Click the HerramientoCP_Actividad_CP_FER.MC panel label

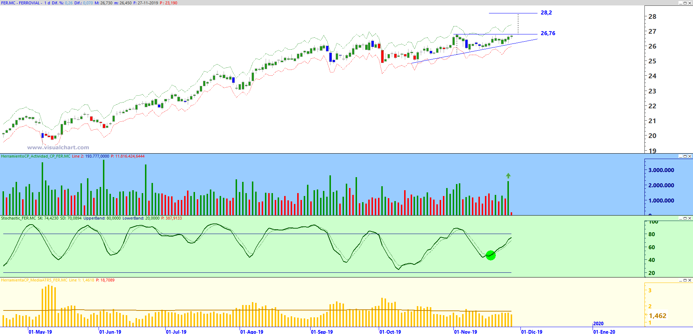click(36, 156)
